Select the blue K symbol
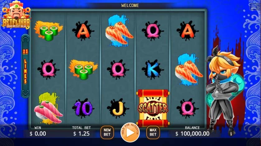Viewport: 261px width, 146px height. 153,69
